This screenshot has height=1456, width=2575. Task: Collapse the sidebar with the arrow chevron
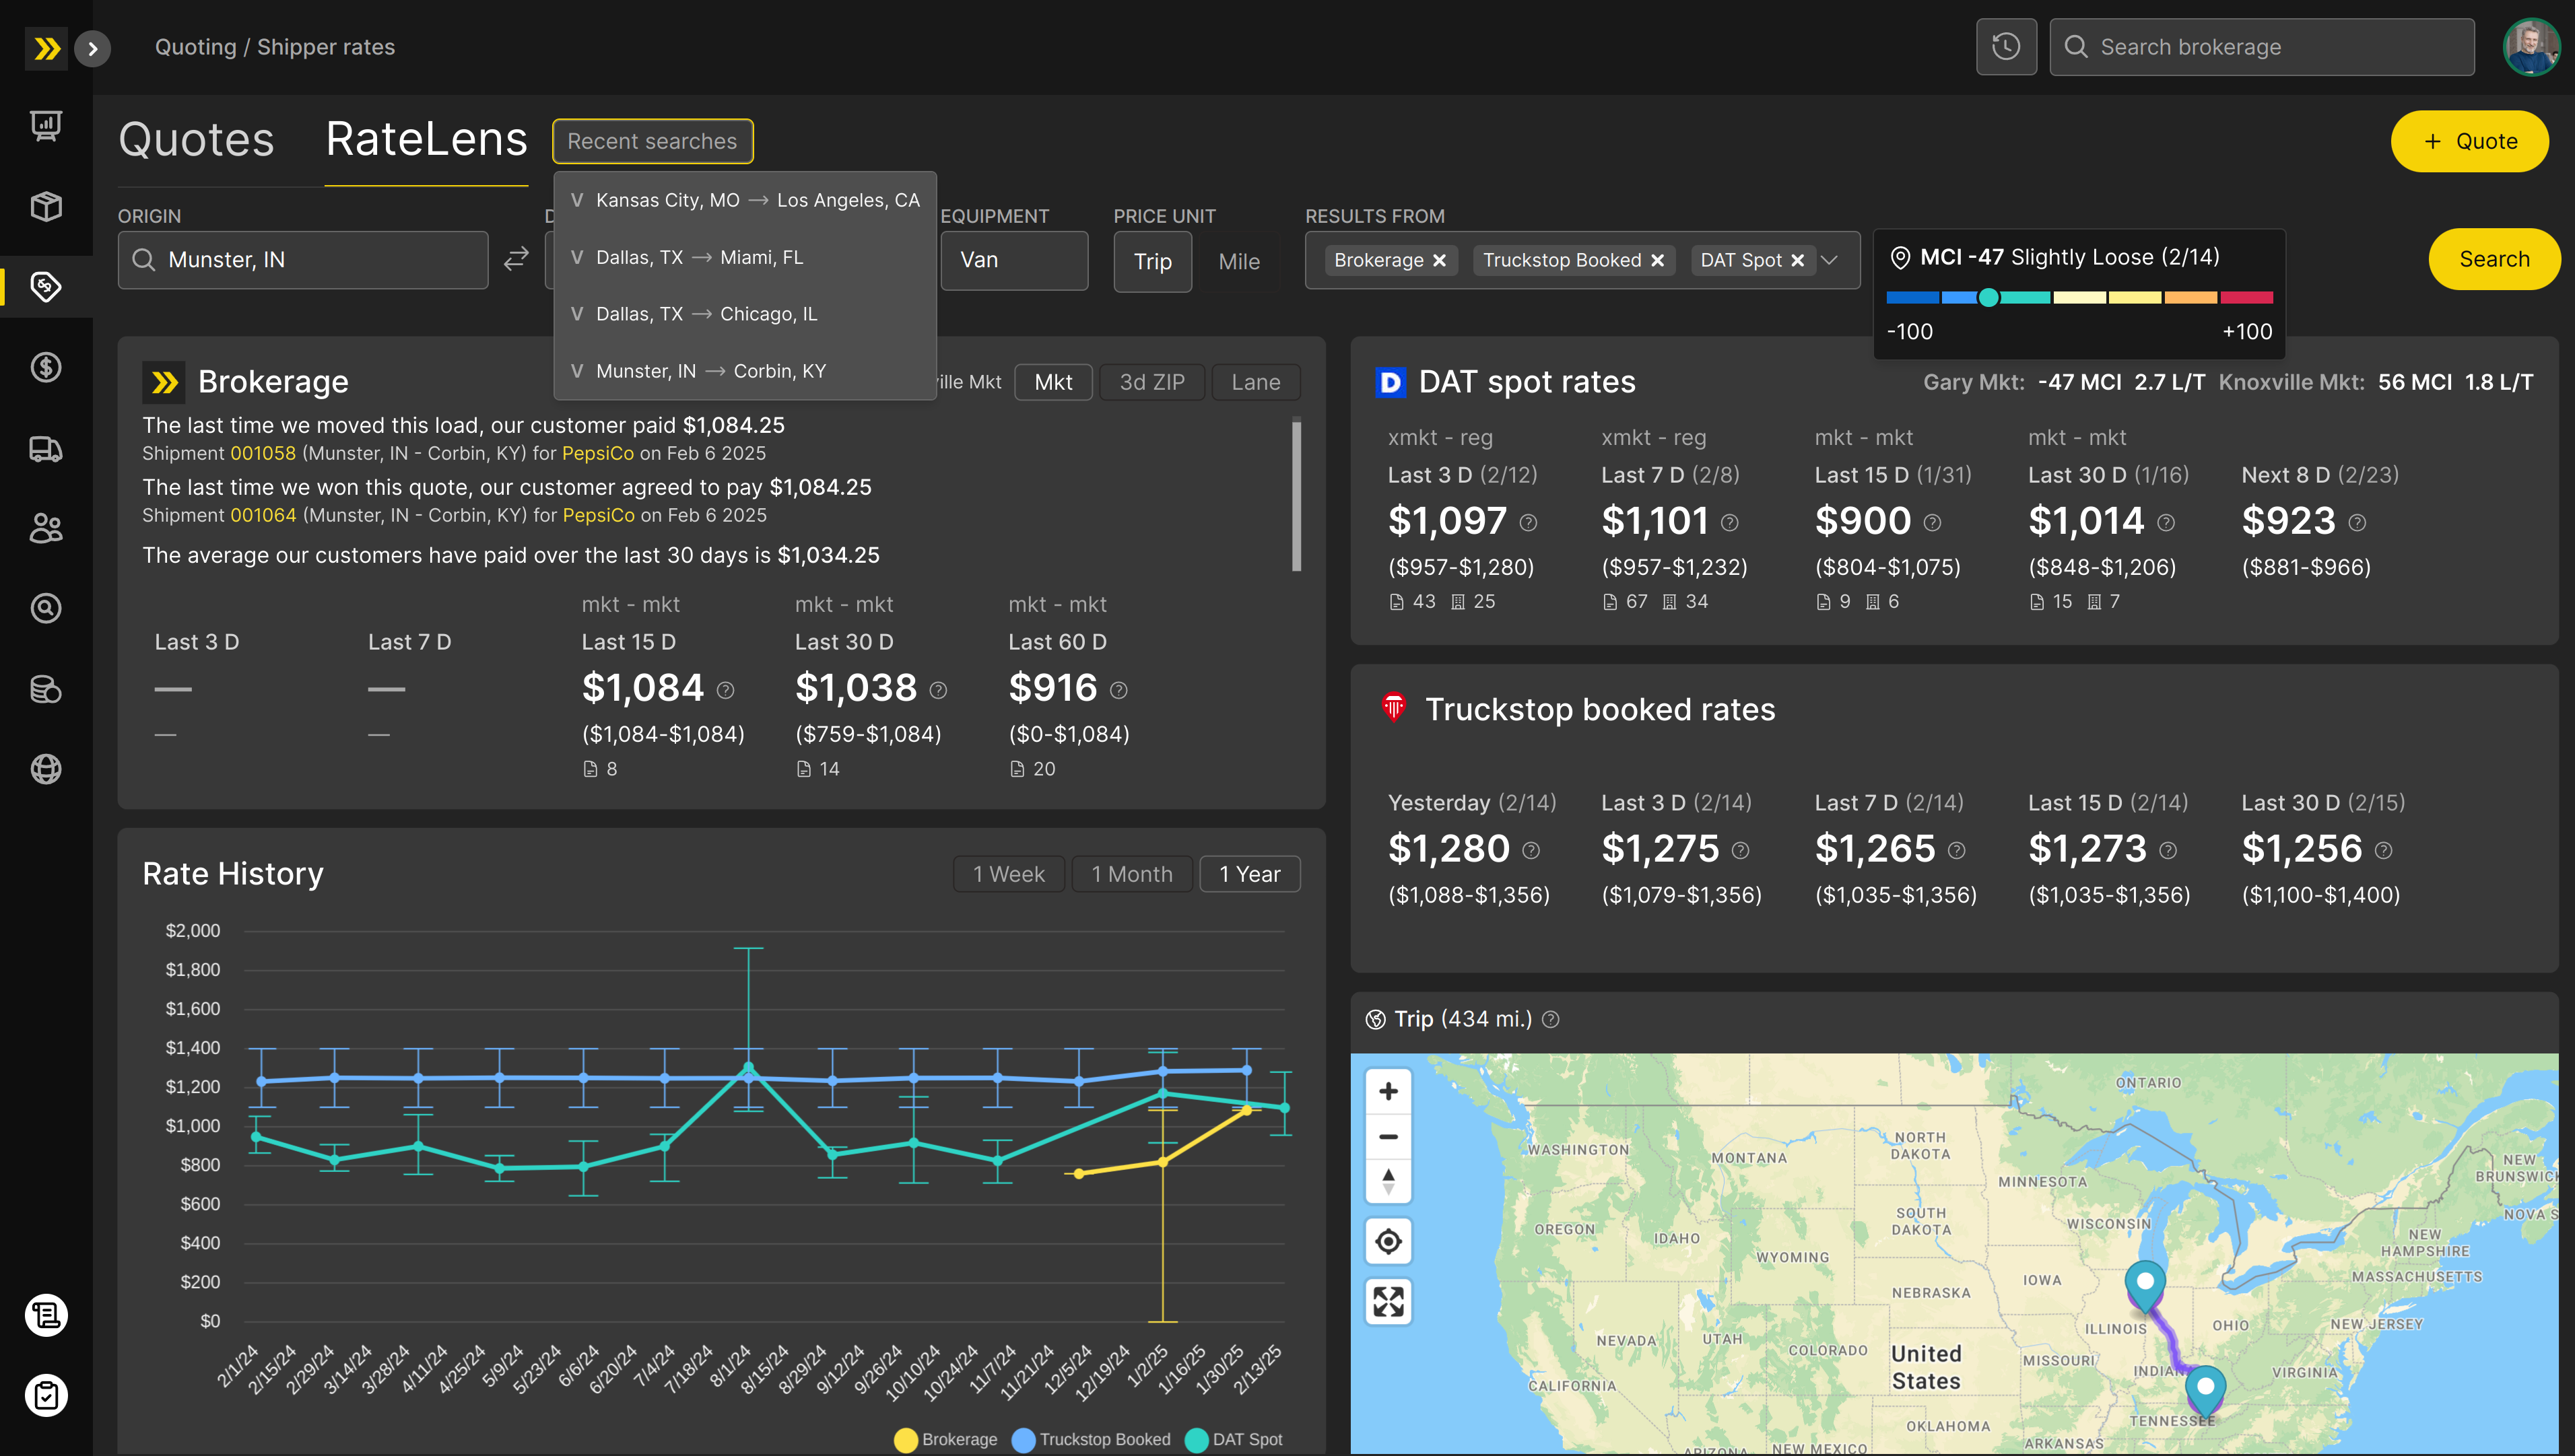point(93,48)
